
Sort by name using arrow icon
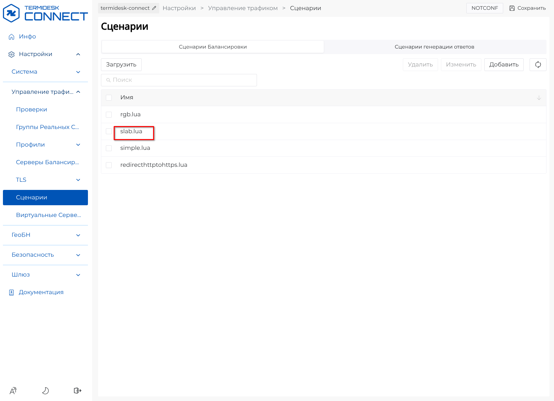tap(539, 98)
